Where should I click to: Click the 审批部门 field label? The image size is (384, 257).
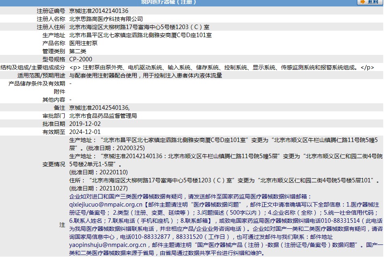click(x=54, y=116)
